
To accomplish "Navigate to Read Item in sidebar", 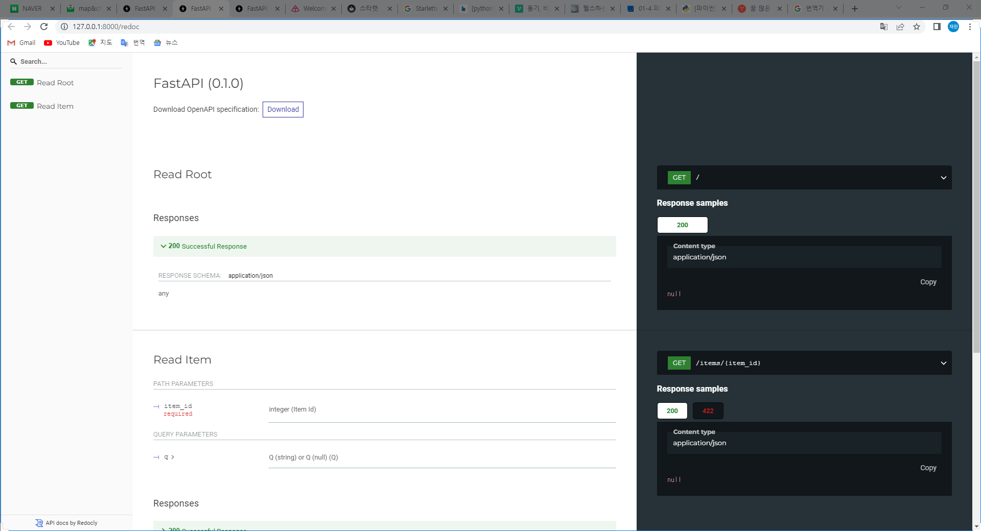I will point(55,106).
